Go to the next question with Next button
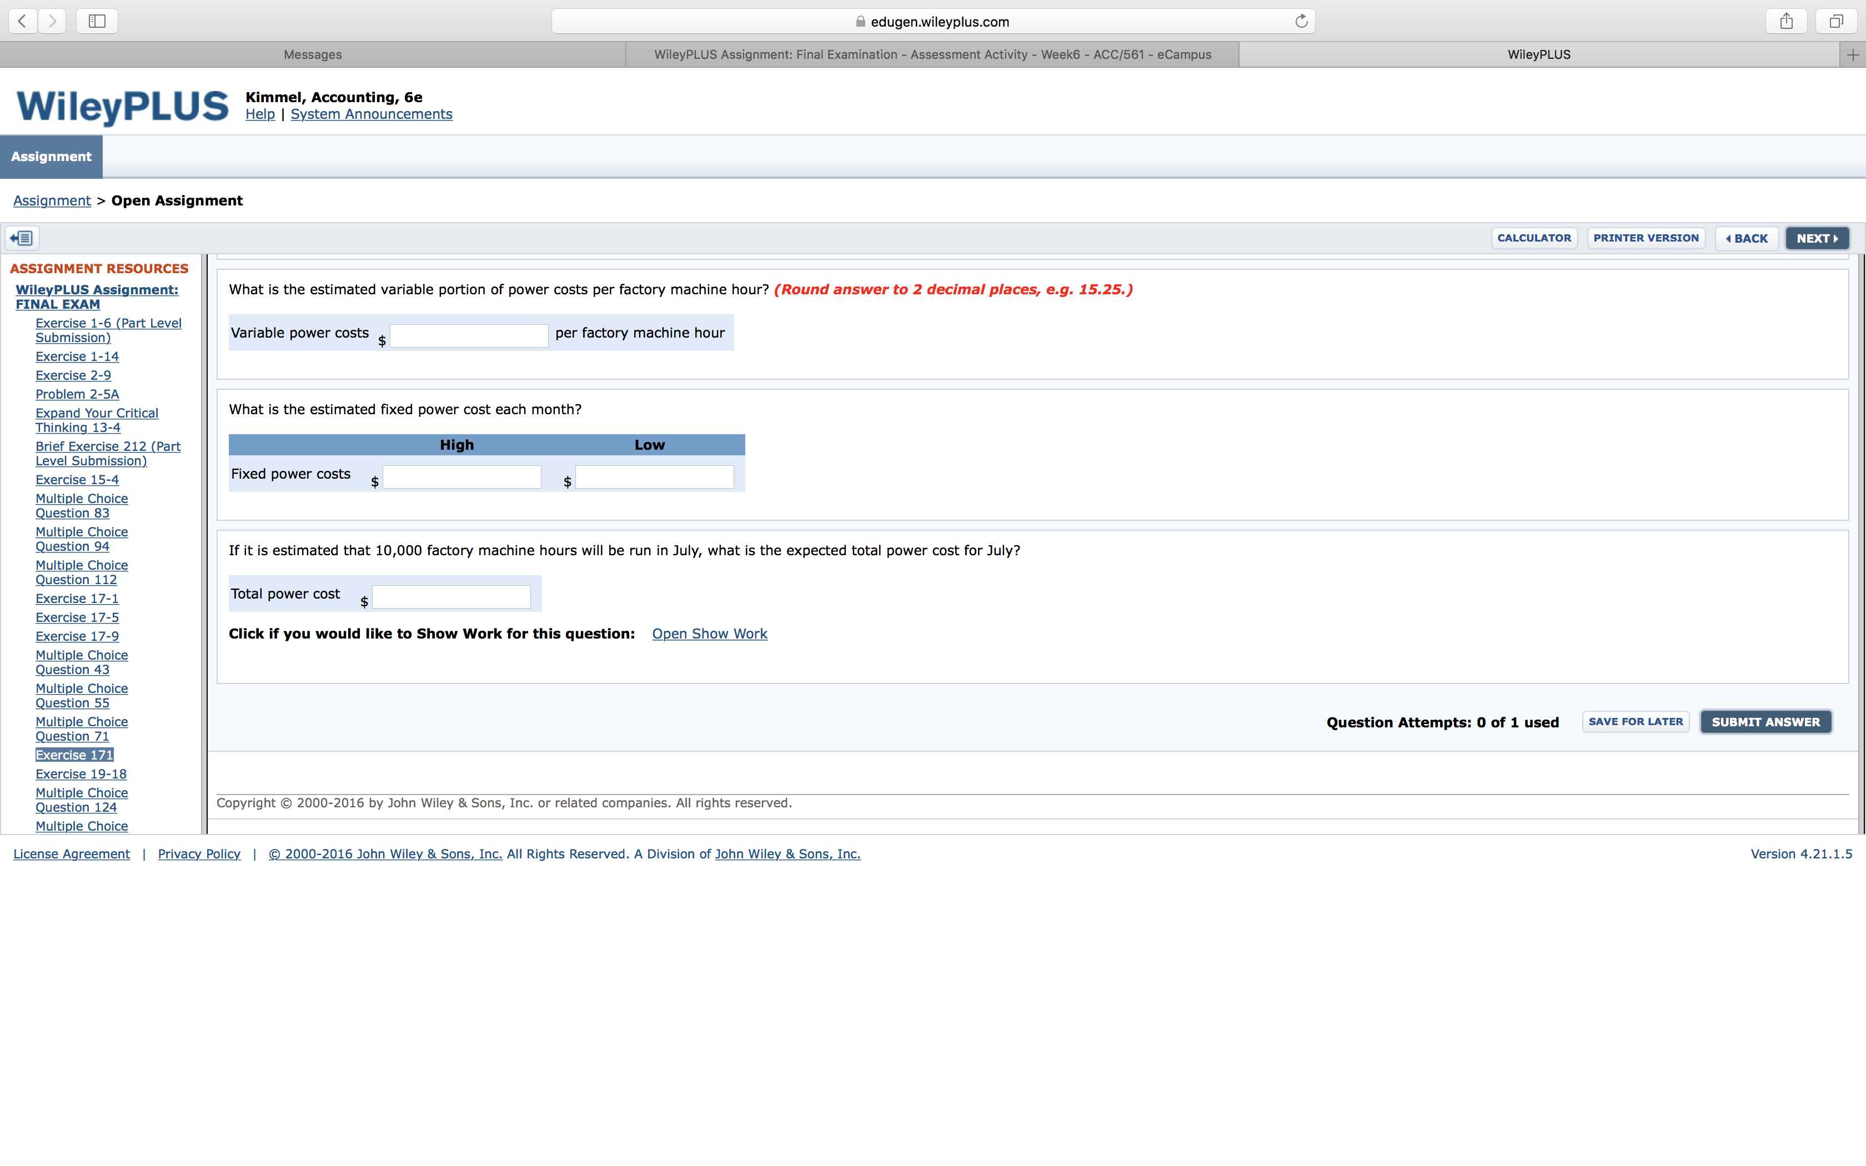 pos(1817,238)
